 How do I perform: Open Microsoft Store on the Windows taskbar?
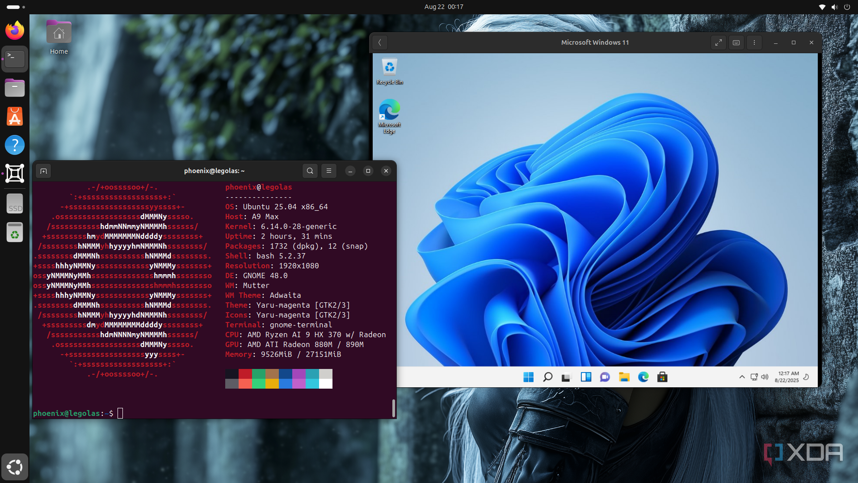point(662,377)
